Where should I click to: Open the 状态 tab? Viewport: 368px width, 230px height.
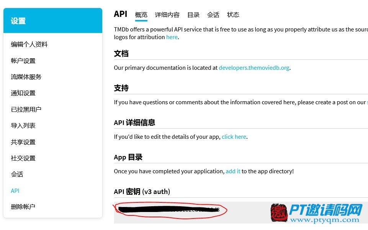coord(233,15)
